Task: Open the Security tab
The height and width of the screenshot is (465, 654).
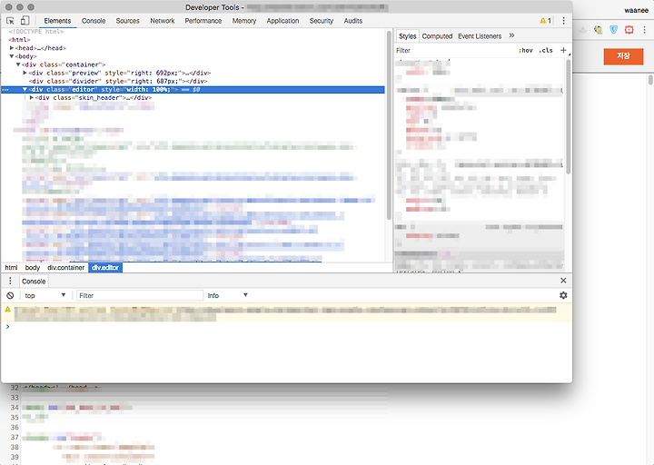Action: pos(322,21)
